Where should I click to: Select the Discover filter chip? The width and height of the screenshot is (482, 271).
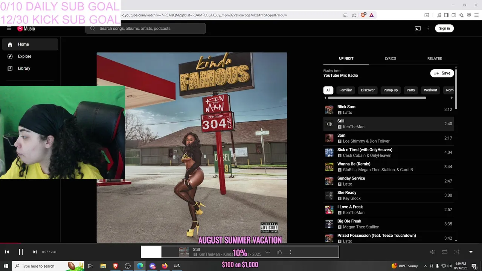click(x=368, y=90)
